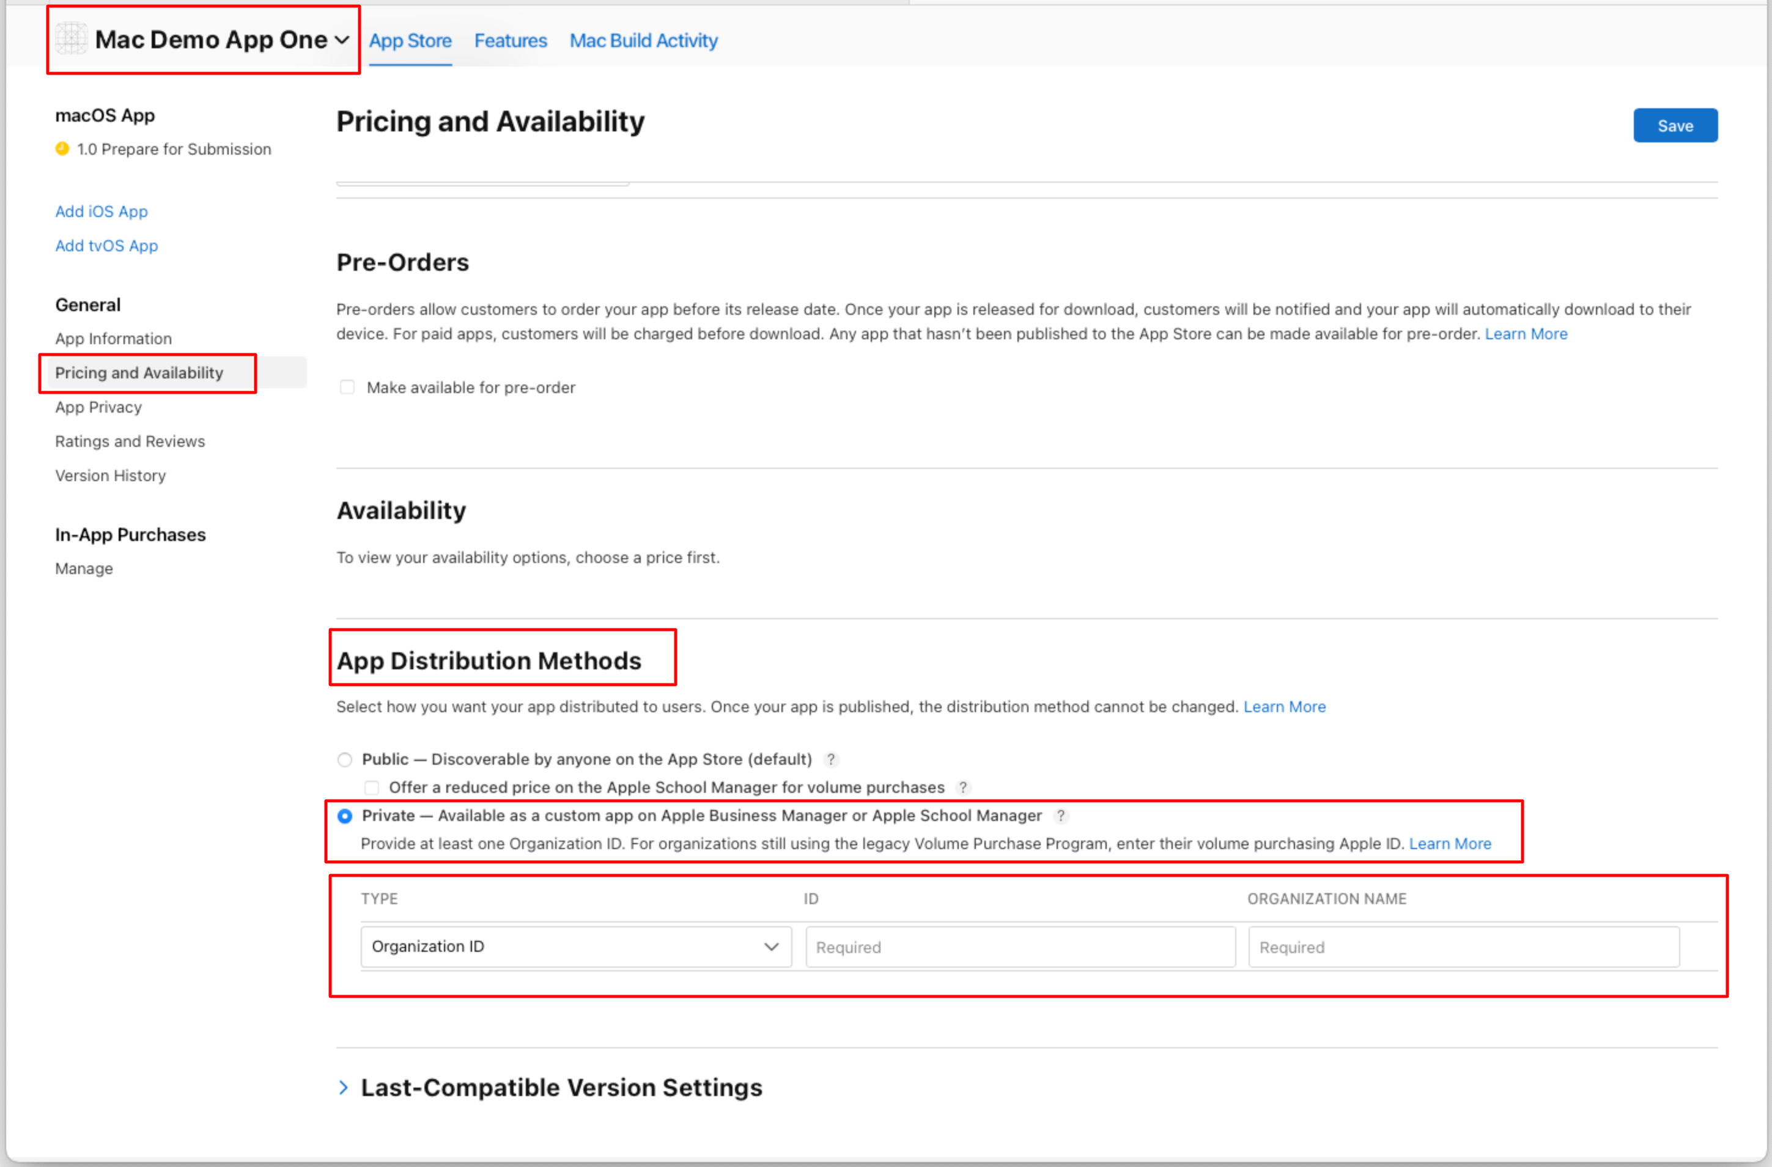Open the Organization ID type dropdown
Image resolution: width=1772 pixels, height=1167 pixels.
tap(575, 947)
